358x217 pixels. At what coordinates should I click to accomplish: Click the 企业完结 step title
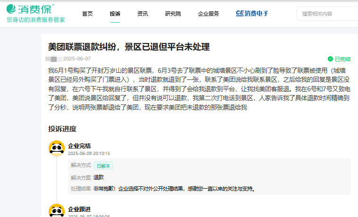pos(79,146)
